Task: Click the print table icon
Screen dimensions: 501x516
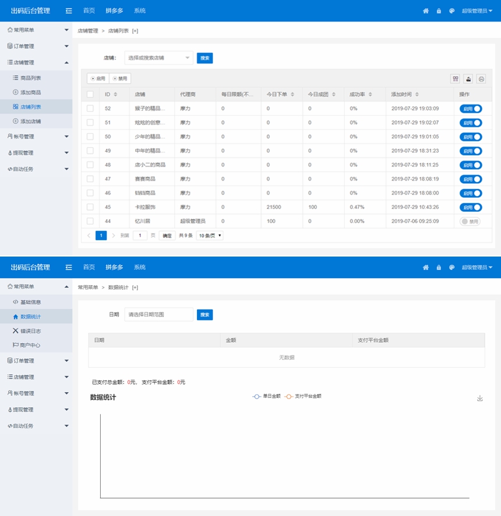Action: click(481, 79)
